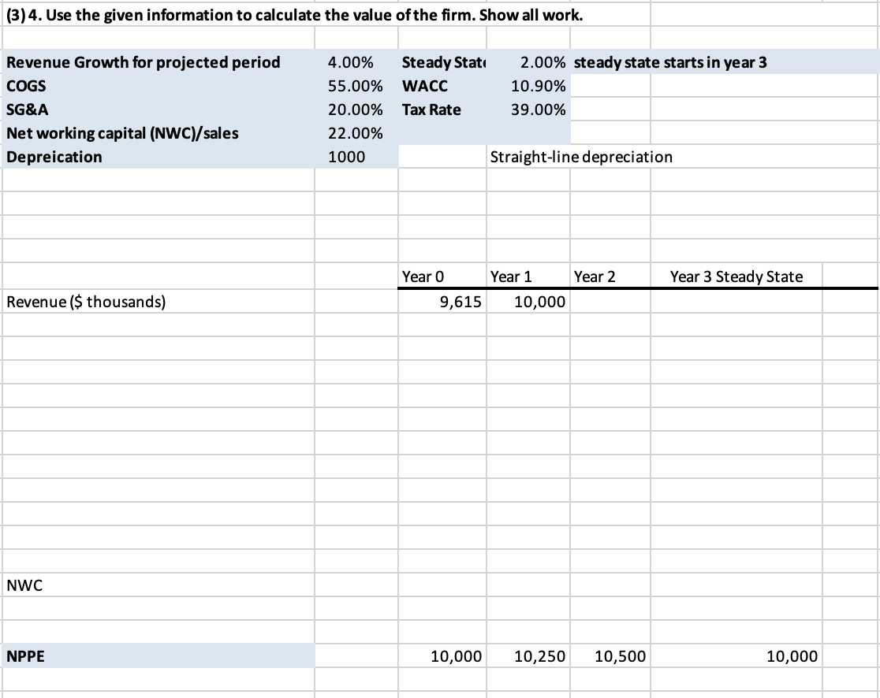This screenshot has height=698, width=880.
Task: Select the question title cell at top
Action: [x=326, y=15]
